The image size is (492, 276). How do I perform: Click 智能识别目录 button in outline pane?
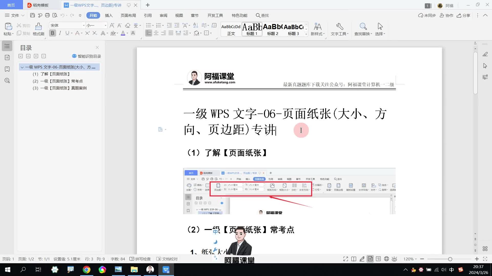(x=87, y=56)
